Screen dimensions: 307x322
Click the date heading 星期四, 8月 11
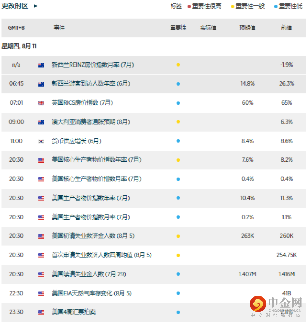pos(19,46)
